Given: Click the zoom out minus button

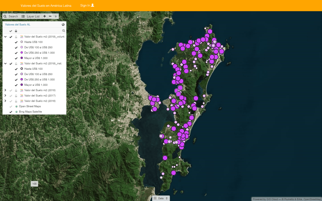Looking at the screenshot, I should pos(50,16).
